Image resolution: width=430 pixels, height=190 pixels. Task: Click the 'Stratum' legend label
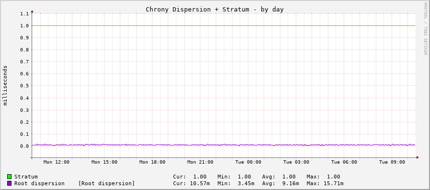click(26, 177)
